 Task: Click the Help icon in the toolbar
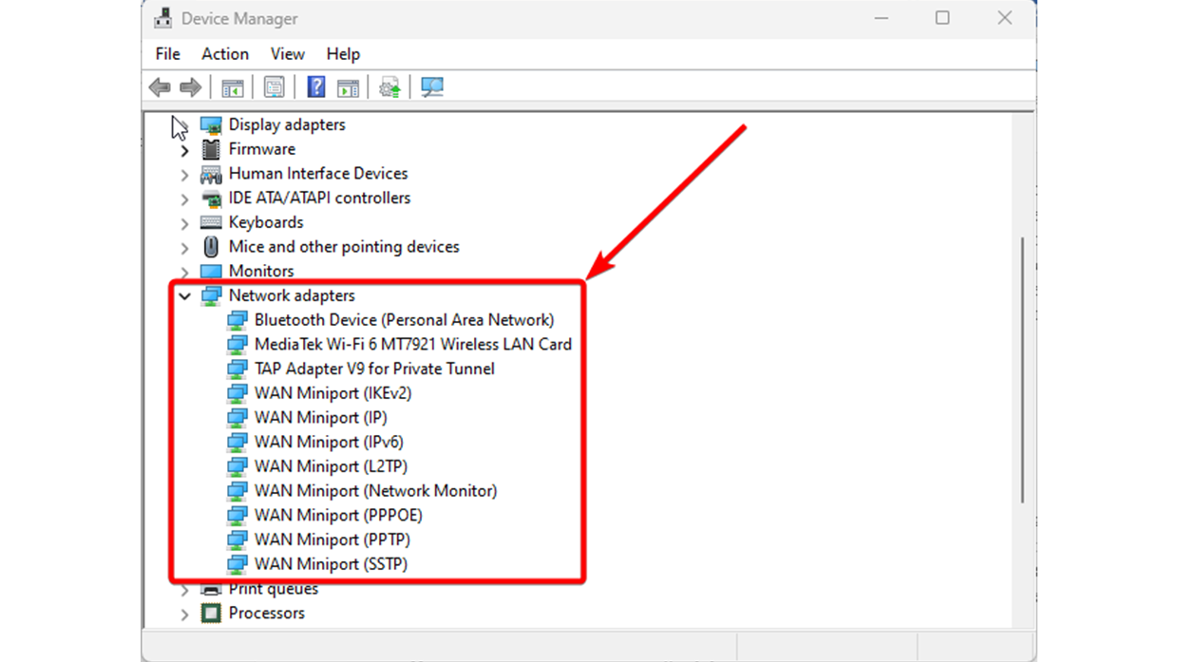(314, 86)
